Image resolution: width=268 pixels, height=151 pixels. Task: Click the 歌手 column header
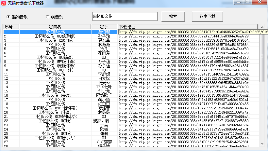104,27
